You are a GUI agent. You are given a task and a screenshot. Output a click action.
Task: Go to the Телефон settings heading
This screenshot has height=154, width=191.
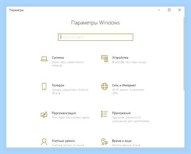pos(58,85)
